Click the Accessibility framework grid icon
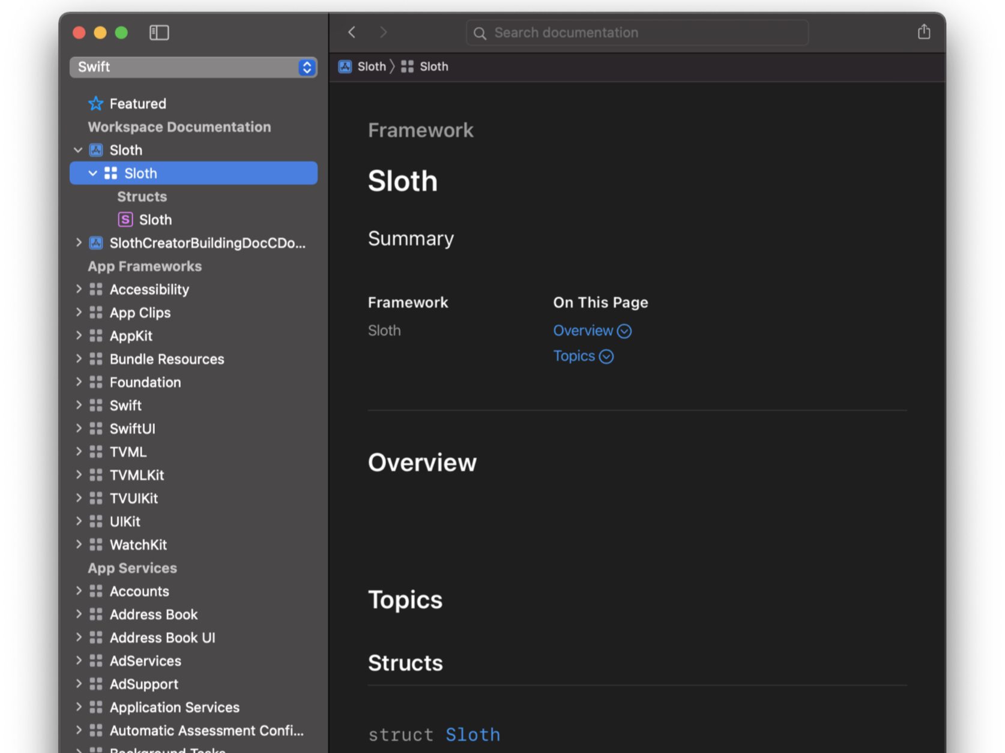 [x=96, y=289]
